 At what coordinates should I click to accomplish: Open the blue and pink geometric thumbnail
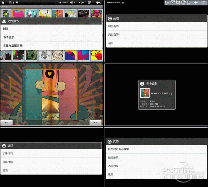84,55
